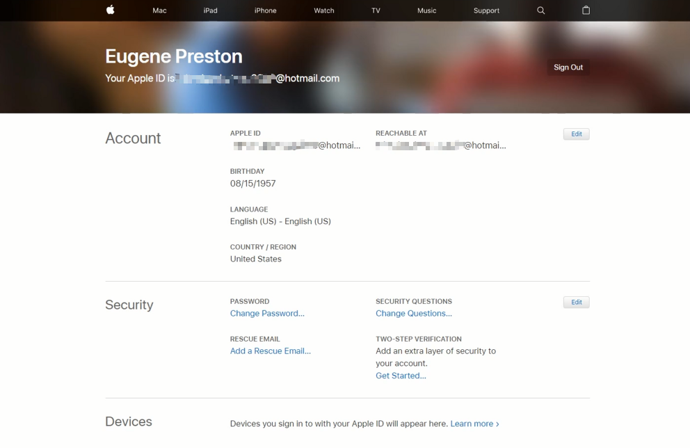690x448 pixels.
Task: Open the Music menu
Action: pos(427,10)
